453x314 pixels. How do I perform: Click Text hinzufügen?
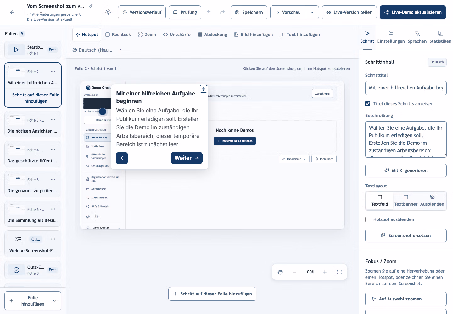tap(300, 35)
